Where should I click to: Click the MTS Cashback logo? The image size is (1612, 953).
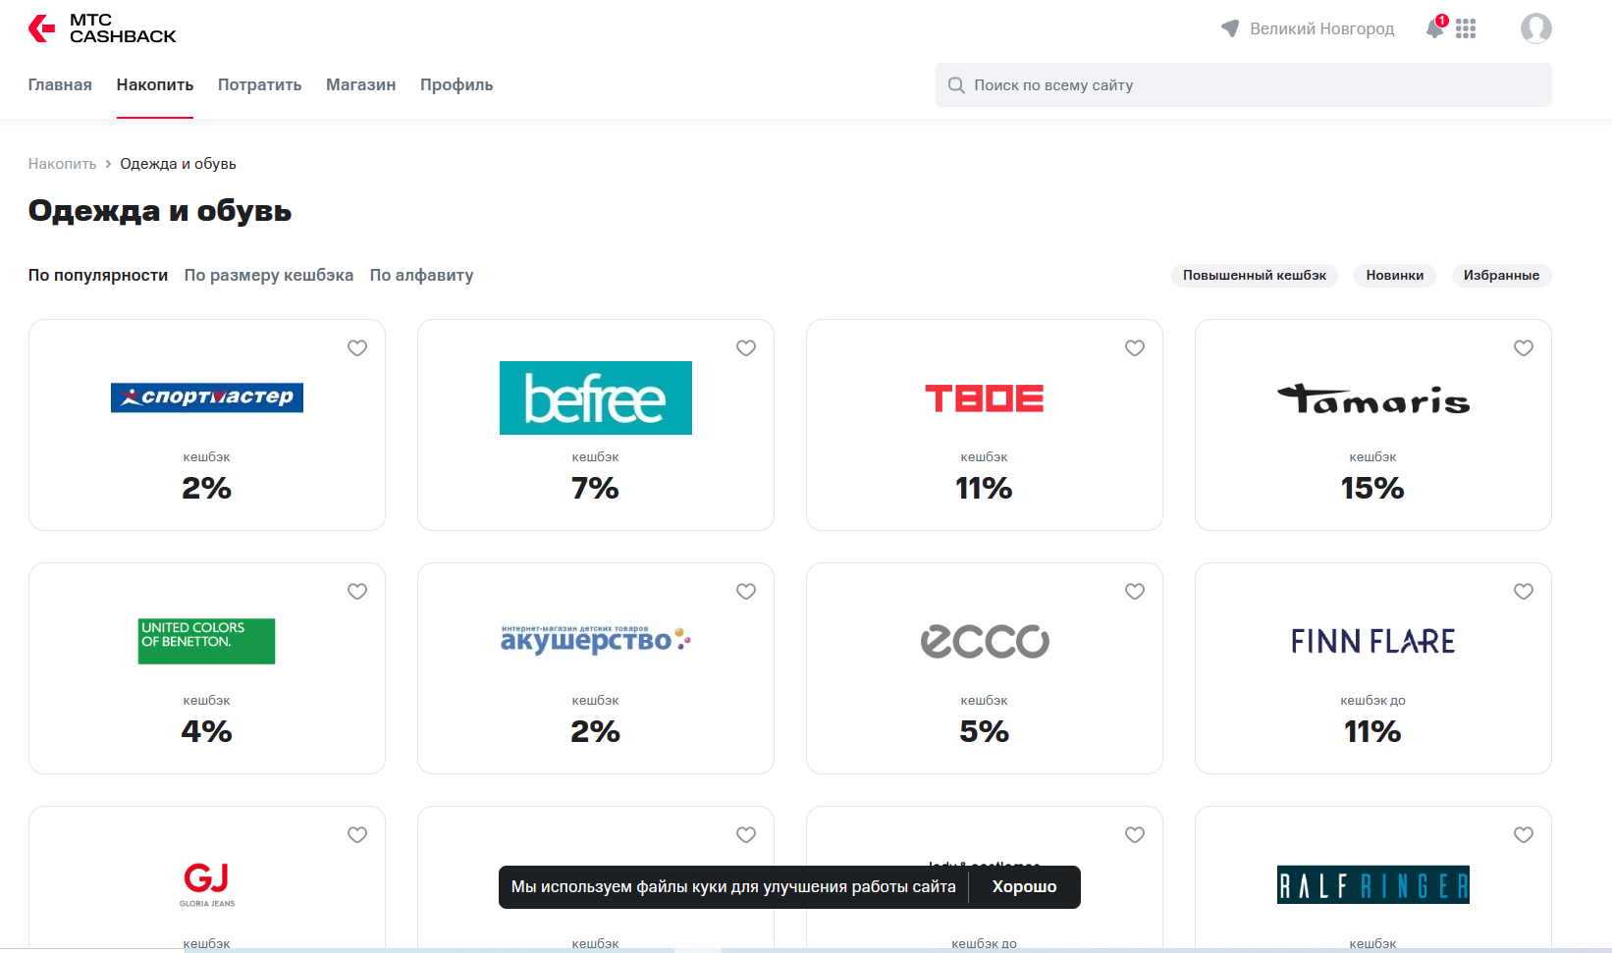(x=102, y=28)
